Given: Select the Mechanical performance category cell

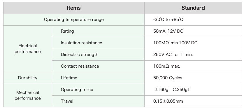Looking at the screenshot, I should tap(28, 95).
